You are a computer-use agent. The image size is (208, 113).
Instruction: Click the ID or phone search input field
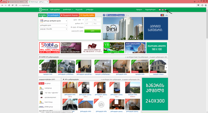[x=92, y=27]
